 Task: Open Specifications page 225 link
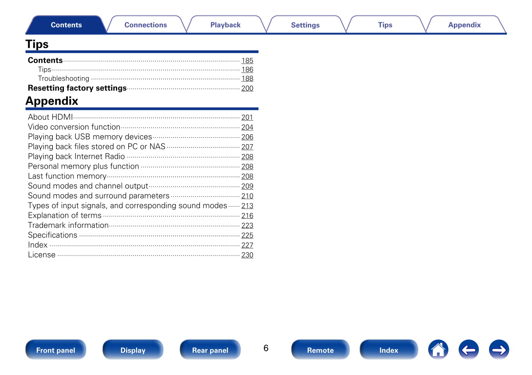(247, 236)
